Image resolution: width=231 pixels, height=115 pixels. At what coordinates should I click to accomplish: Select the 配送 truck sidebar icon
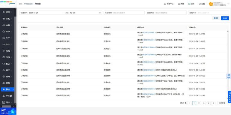(x=4, y=64)
